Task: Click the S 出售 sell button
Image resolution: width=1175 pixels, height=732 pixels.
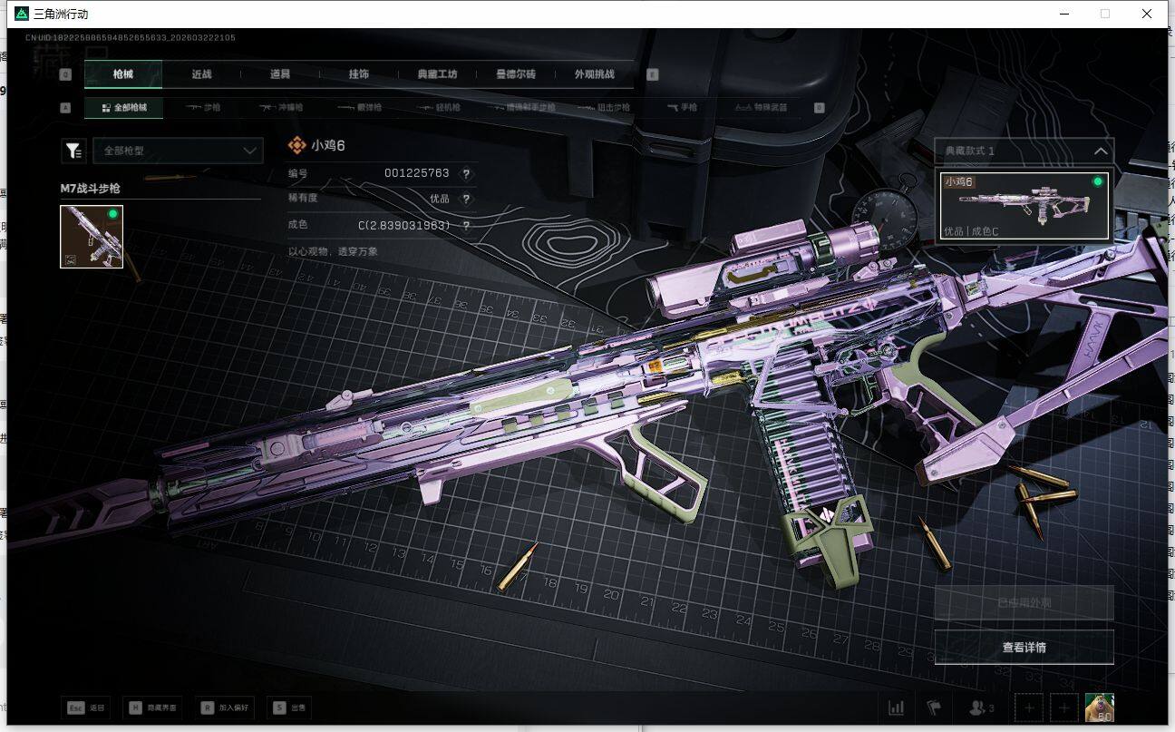Action: 289,708
